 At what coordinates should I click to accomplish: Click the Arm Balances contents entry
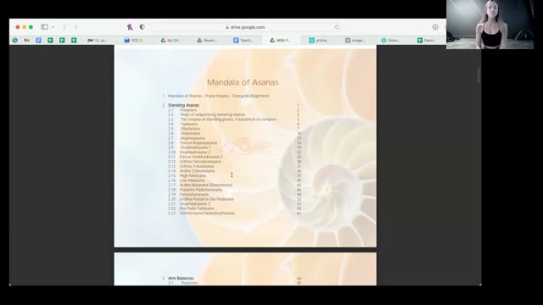pyautogui.click(x=181, y=278)
